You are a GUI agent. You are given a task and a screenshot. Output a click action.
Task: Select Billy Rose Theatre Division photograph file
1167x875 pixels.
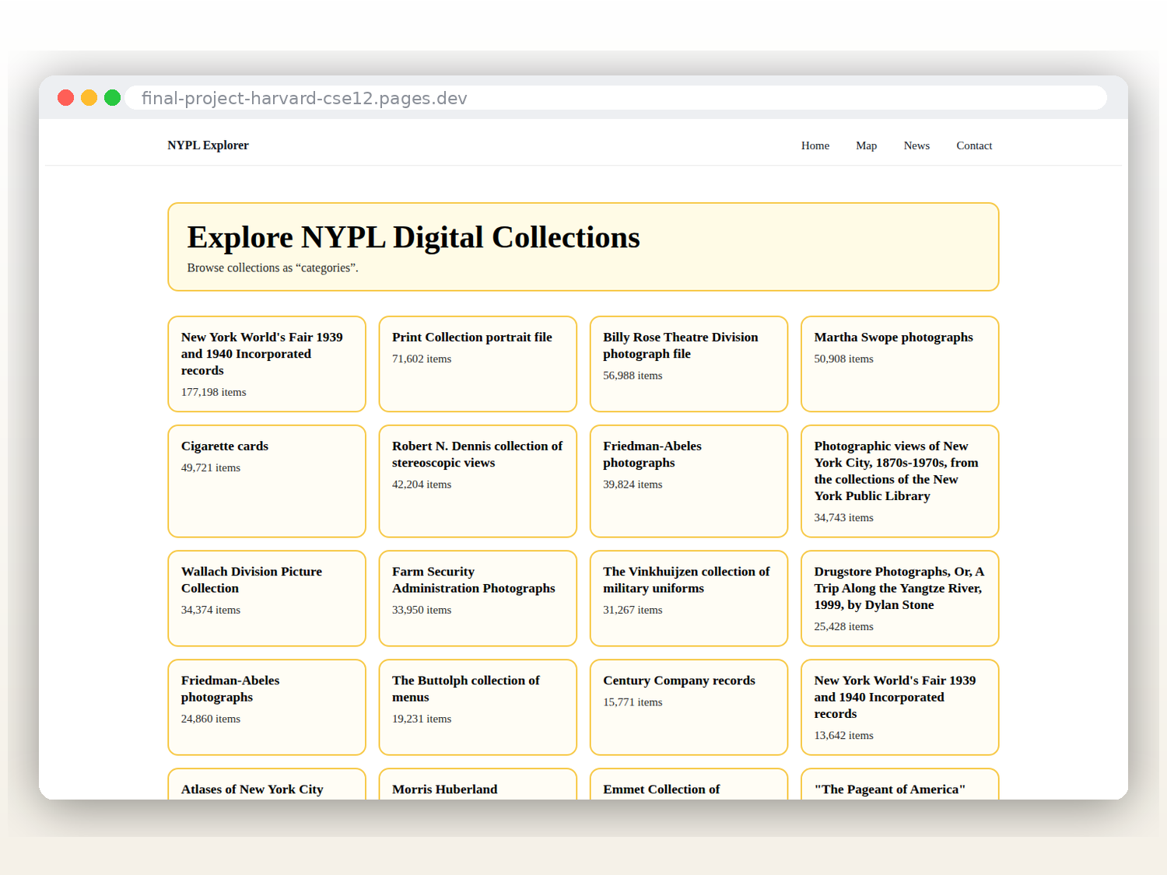(689, 364)
